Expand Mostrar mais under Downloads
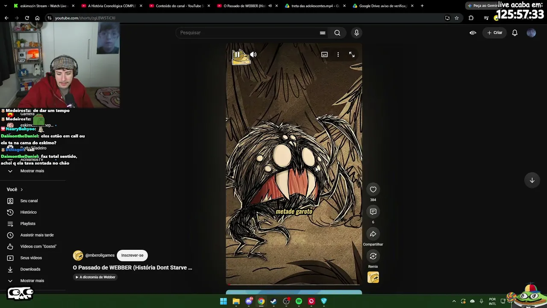This screenshot has height=308, width=547. pos(33,281)
